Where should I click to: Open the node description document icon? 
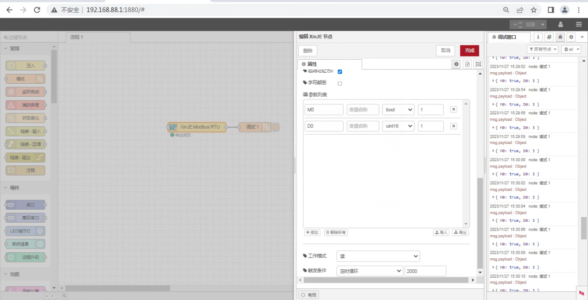[467, 64]
